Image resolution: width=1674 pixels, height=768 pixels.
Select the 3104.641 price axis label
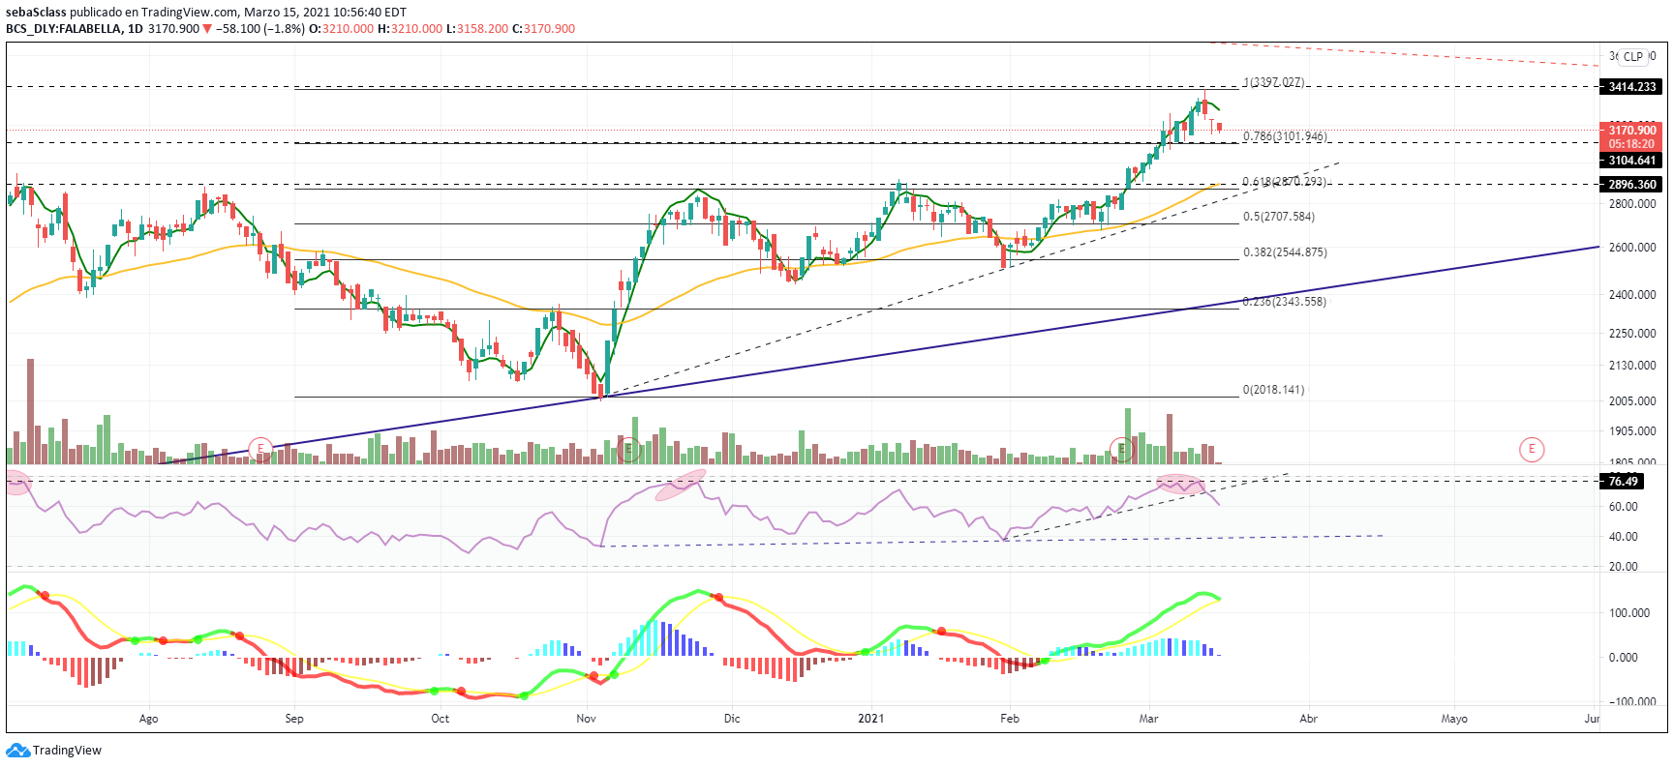click(x=1632, y=161)
